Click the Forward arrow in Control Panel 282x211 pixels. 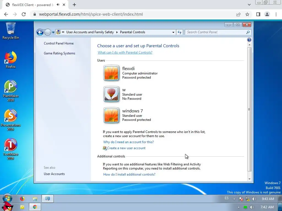[48, 32]
